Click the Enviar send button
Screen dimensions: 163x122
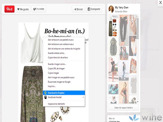point(79,9)
